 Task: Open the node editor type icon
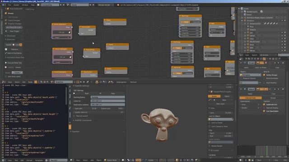click(x=3, y=82)
